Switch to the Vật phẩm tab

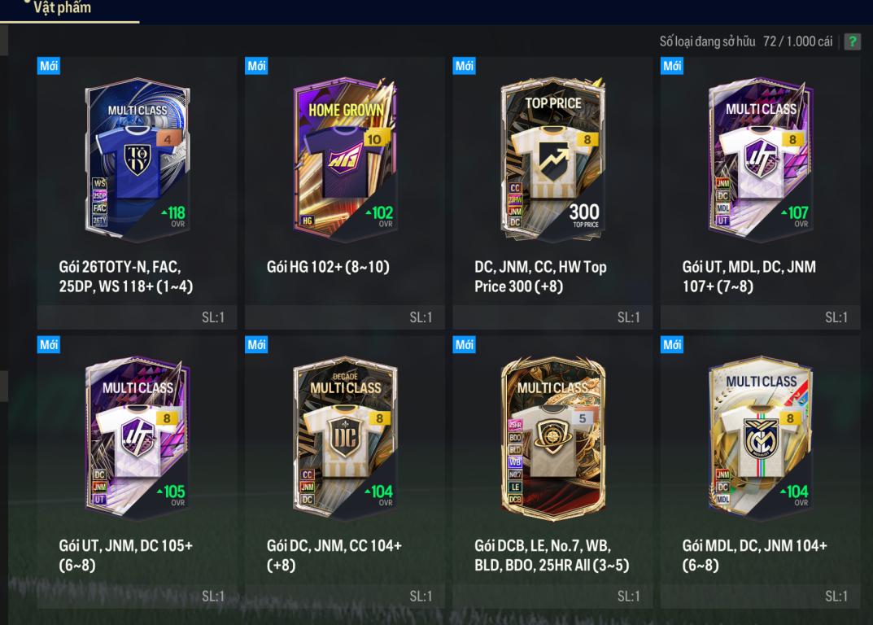tap(63, 8)
